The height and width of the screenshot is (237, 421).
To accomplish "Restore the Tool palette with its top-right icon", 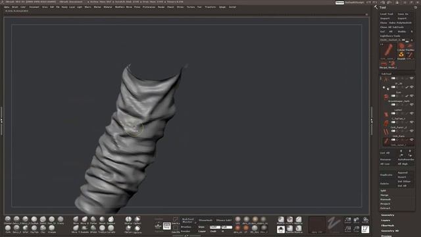I will click(415, 7).
